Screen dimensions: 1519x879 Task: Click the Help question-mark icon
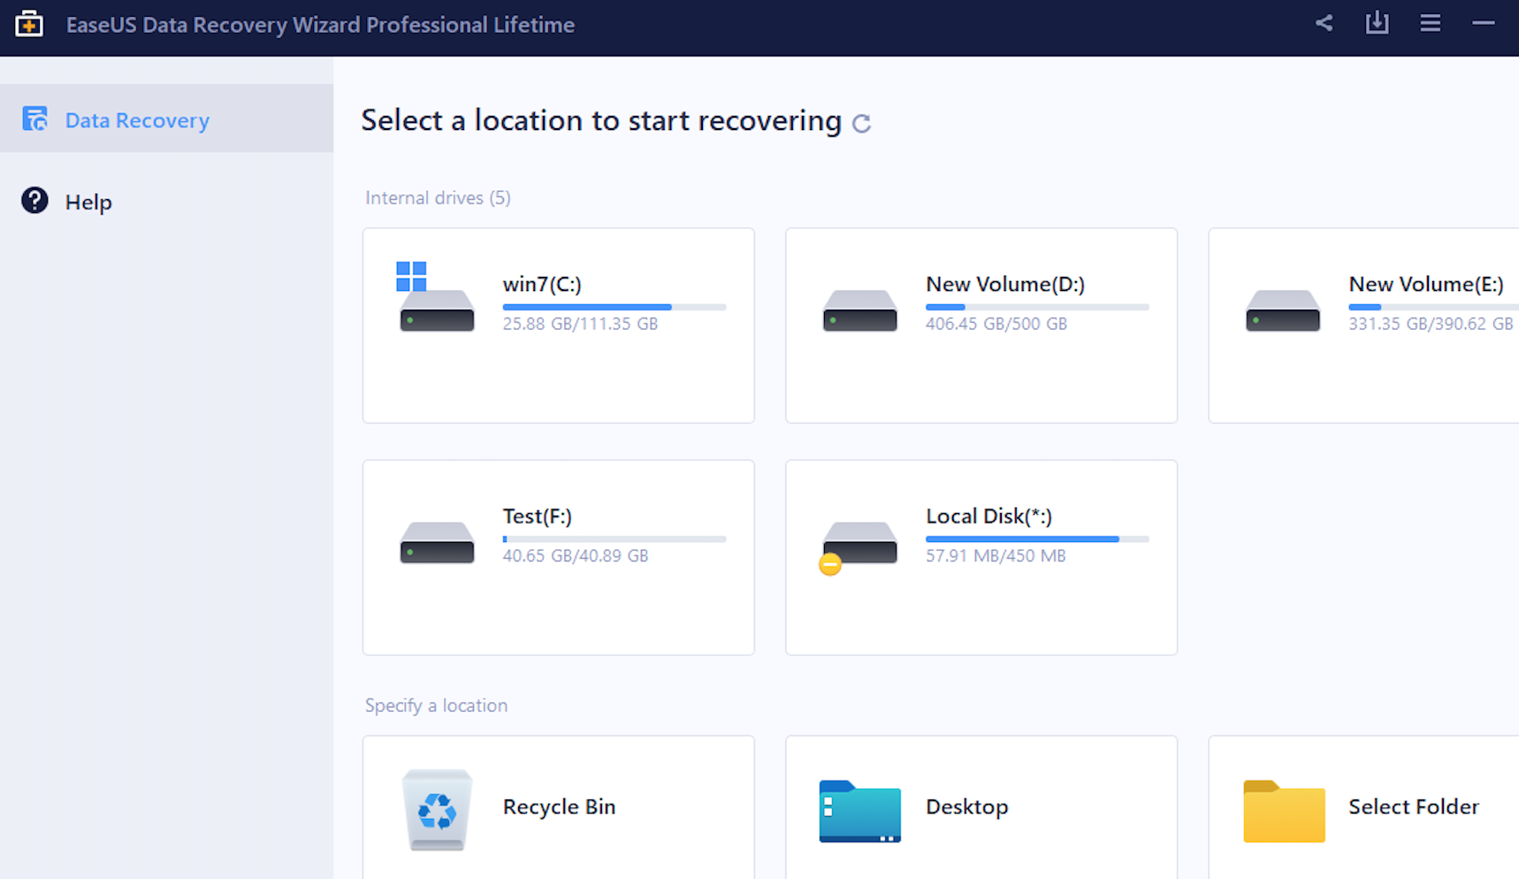[x=34, y=201]
